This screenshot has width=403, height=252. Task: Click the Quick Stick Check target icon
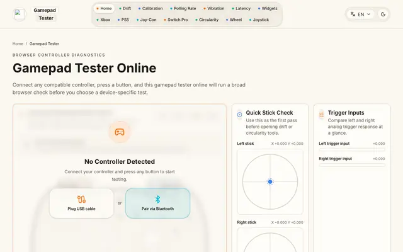(x=239, y=115)
